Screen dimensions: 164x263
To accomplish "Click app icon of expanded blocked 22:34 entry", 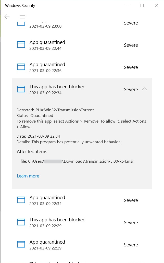I will coord(21,89).
